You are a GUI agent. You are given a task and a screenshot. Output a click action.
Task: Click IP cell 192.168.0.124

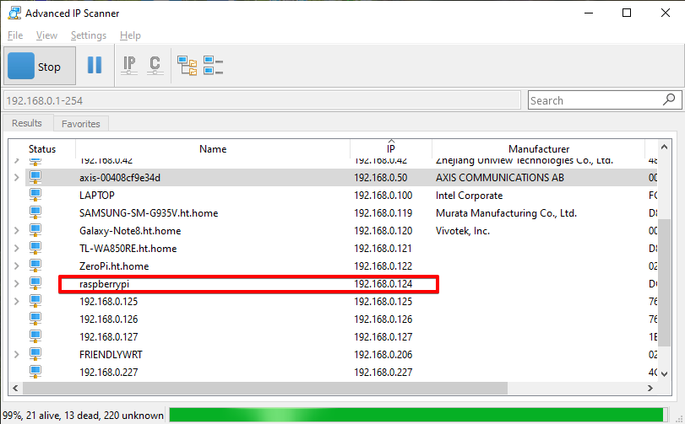383,284
